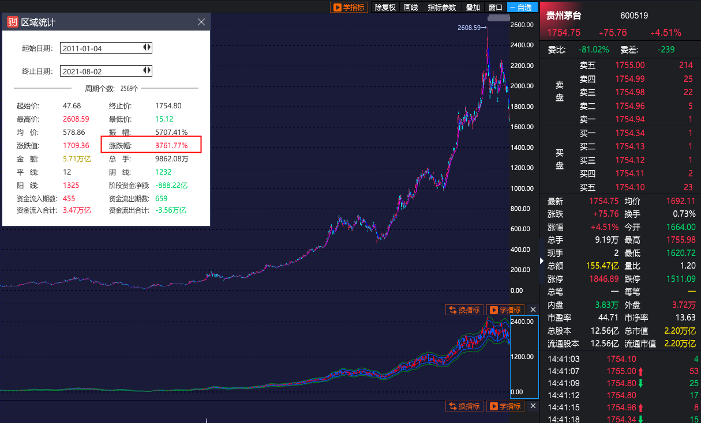
Task: Select the 买一 order row 1754.34
Action: 637,133
